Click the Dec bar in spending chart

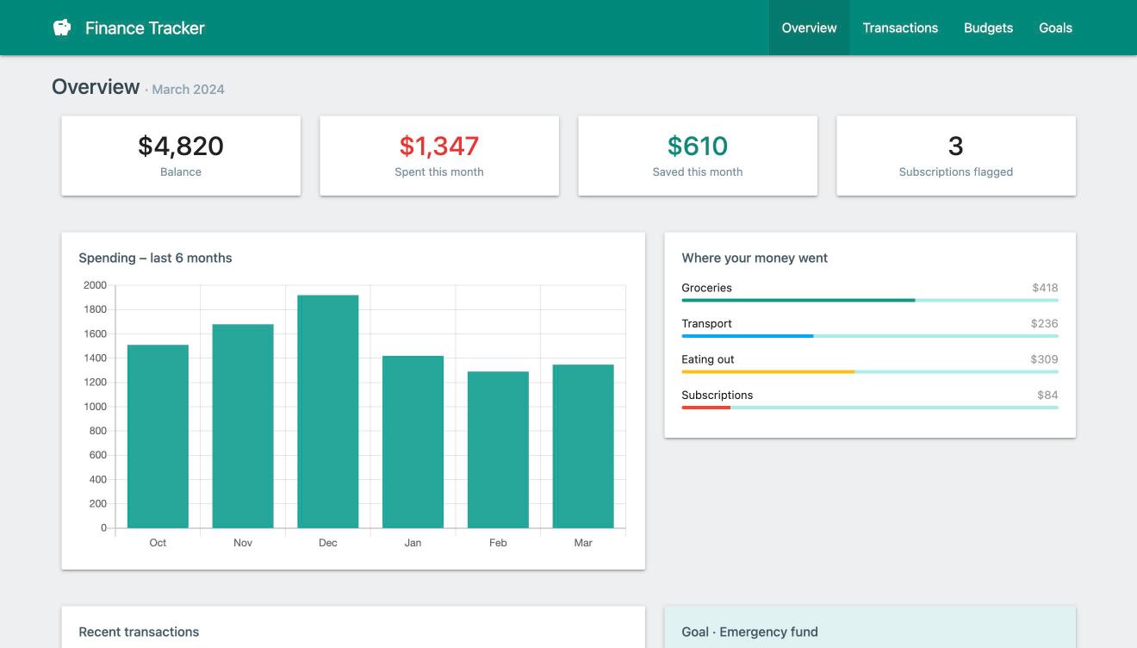(x=328, y=411)
